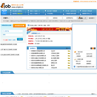The height and width of the screenshot is (97, 97).
Task: Click the 密码 password field
Action: point(13,35)
